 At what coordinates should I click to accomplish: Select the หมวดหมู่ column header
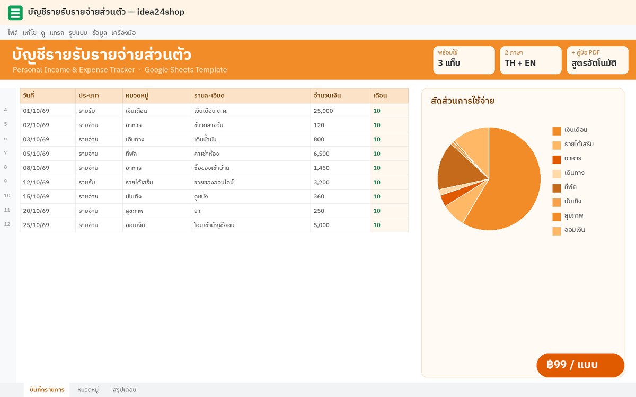click(157, 96)
